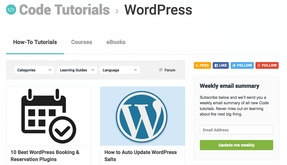Switch to the eBooks tab
Screen dimensions: 287x165
(x=116, y=42)
